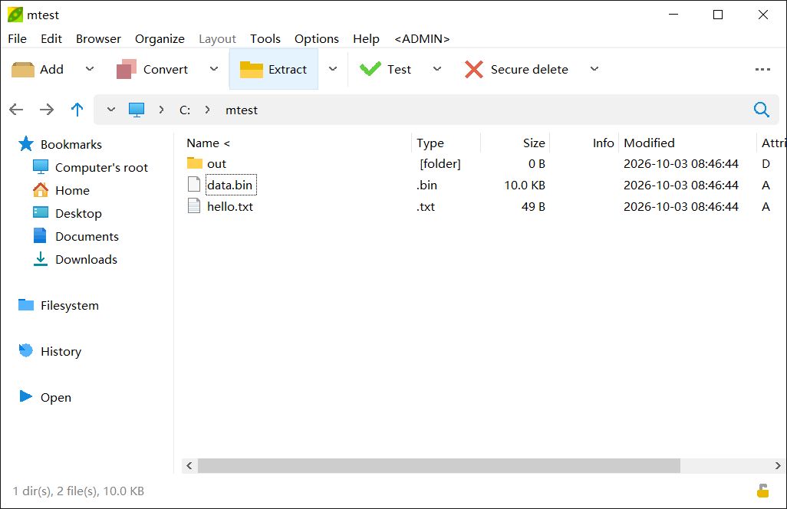Click the Add archive toolbar icon

22,69
